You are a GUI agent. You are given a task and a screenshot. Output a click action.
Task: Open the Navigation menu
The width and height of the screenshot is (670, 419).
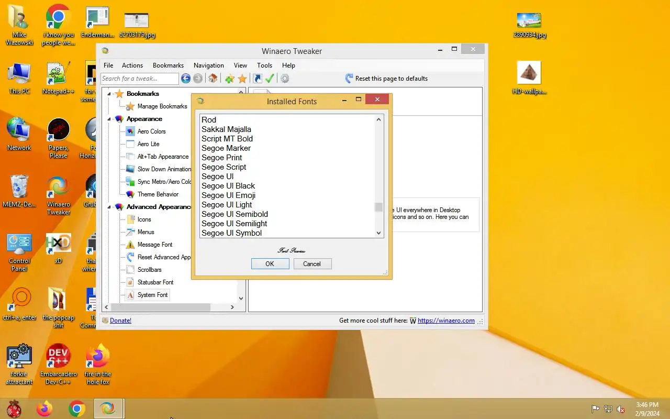(x=209, y=65)
